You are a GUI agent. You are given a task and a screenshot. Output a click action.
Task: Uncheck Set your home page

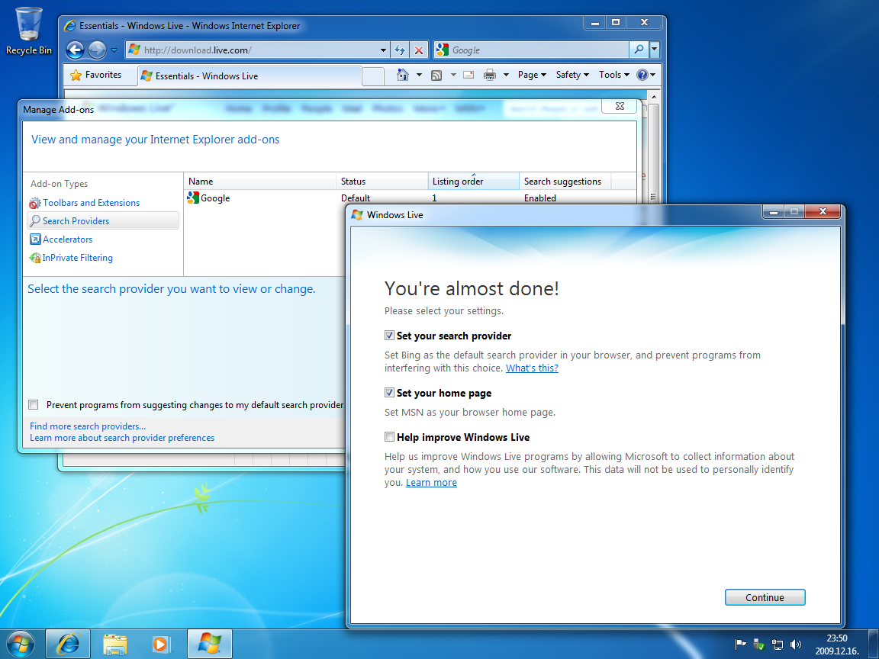[390, 393]
